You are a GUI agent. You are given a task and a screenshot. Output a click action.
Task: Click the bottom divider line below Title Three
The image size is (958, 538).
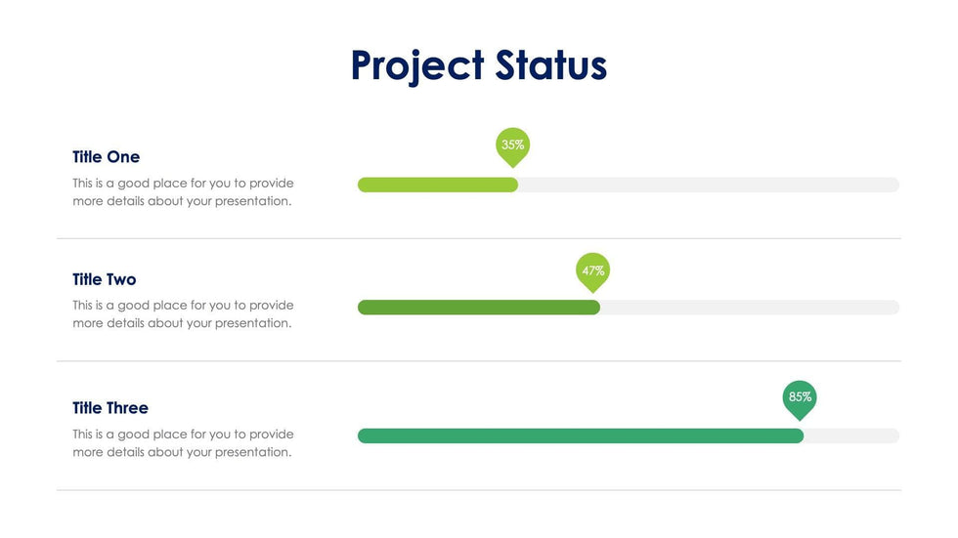pos(478,490)
